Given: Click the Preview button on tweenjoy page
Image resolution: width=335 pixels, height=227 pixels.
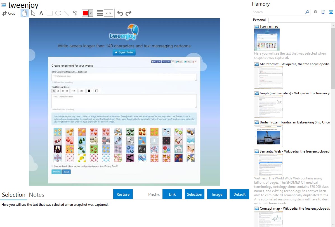Looking at the screenshot, I should pyautogui.click(x=56, y=172).
